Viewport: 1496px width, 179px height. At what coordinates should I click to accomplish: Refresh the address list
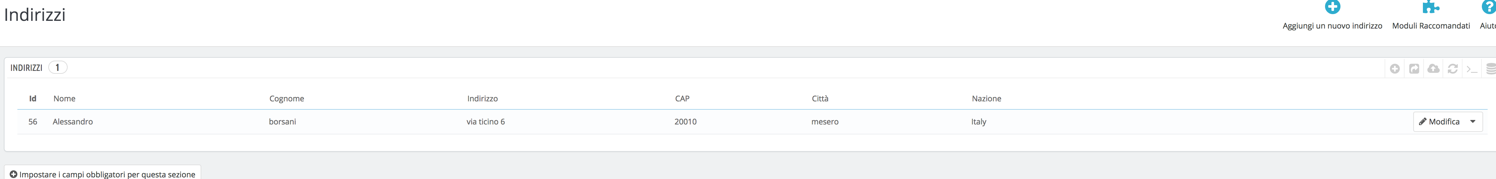1453,69
